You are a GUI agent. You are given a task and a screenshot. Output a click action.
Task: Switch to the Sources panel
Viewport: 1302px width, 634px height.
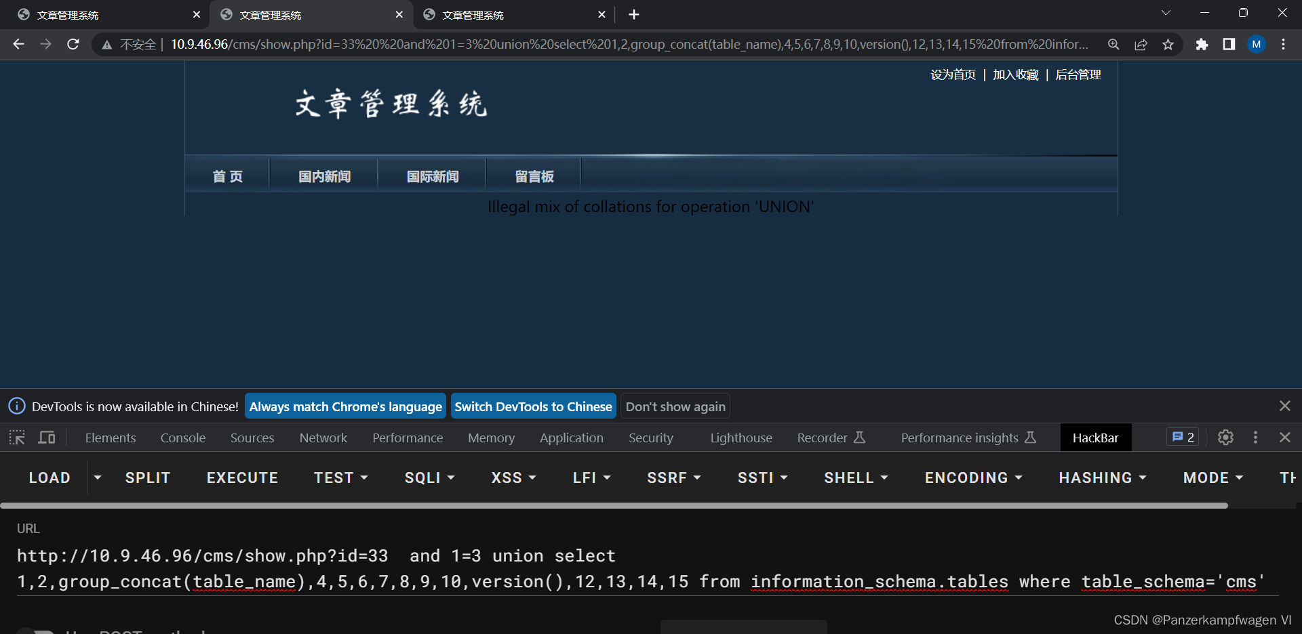click(x=252, y=438)
